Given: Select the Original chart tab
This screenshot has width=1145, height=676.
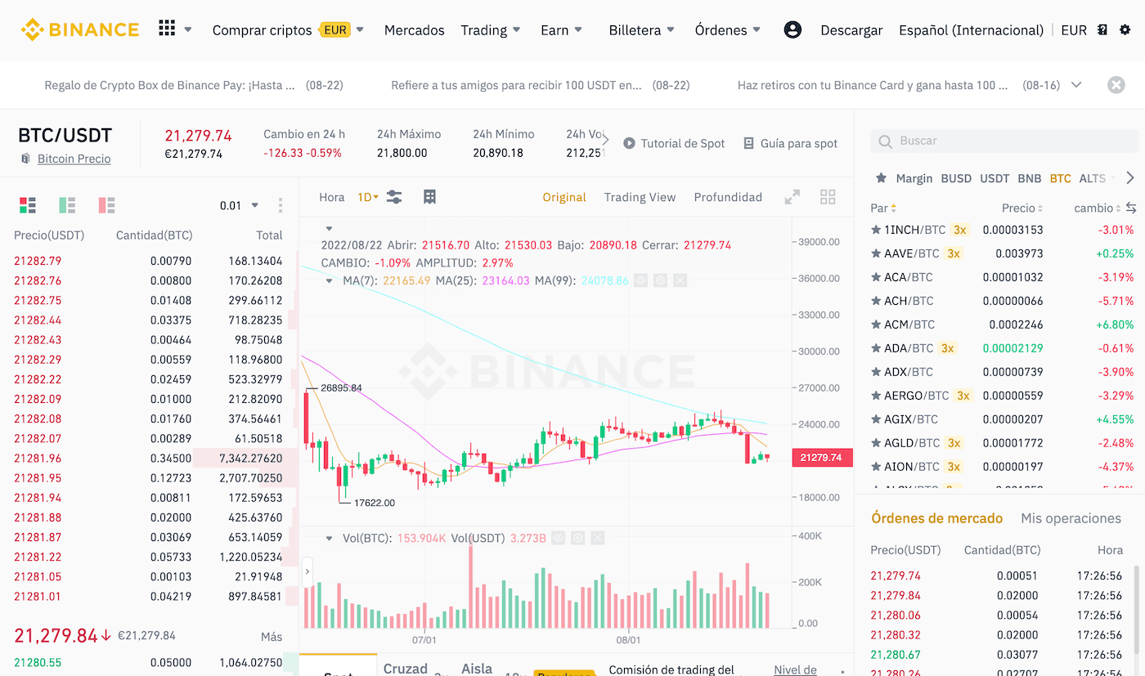Looking at the screenshot, I should coord(564,197).
